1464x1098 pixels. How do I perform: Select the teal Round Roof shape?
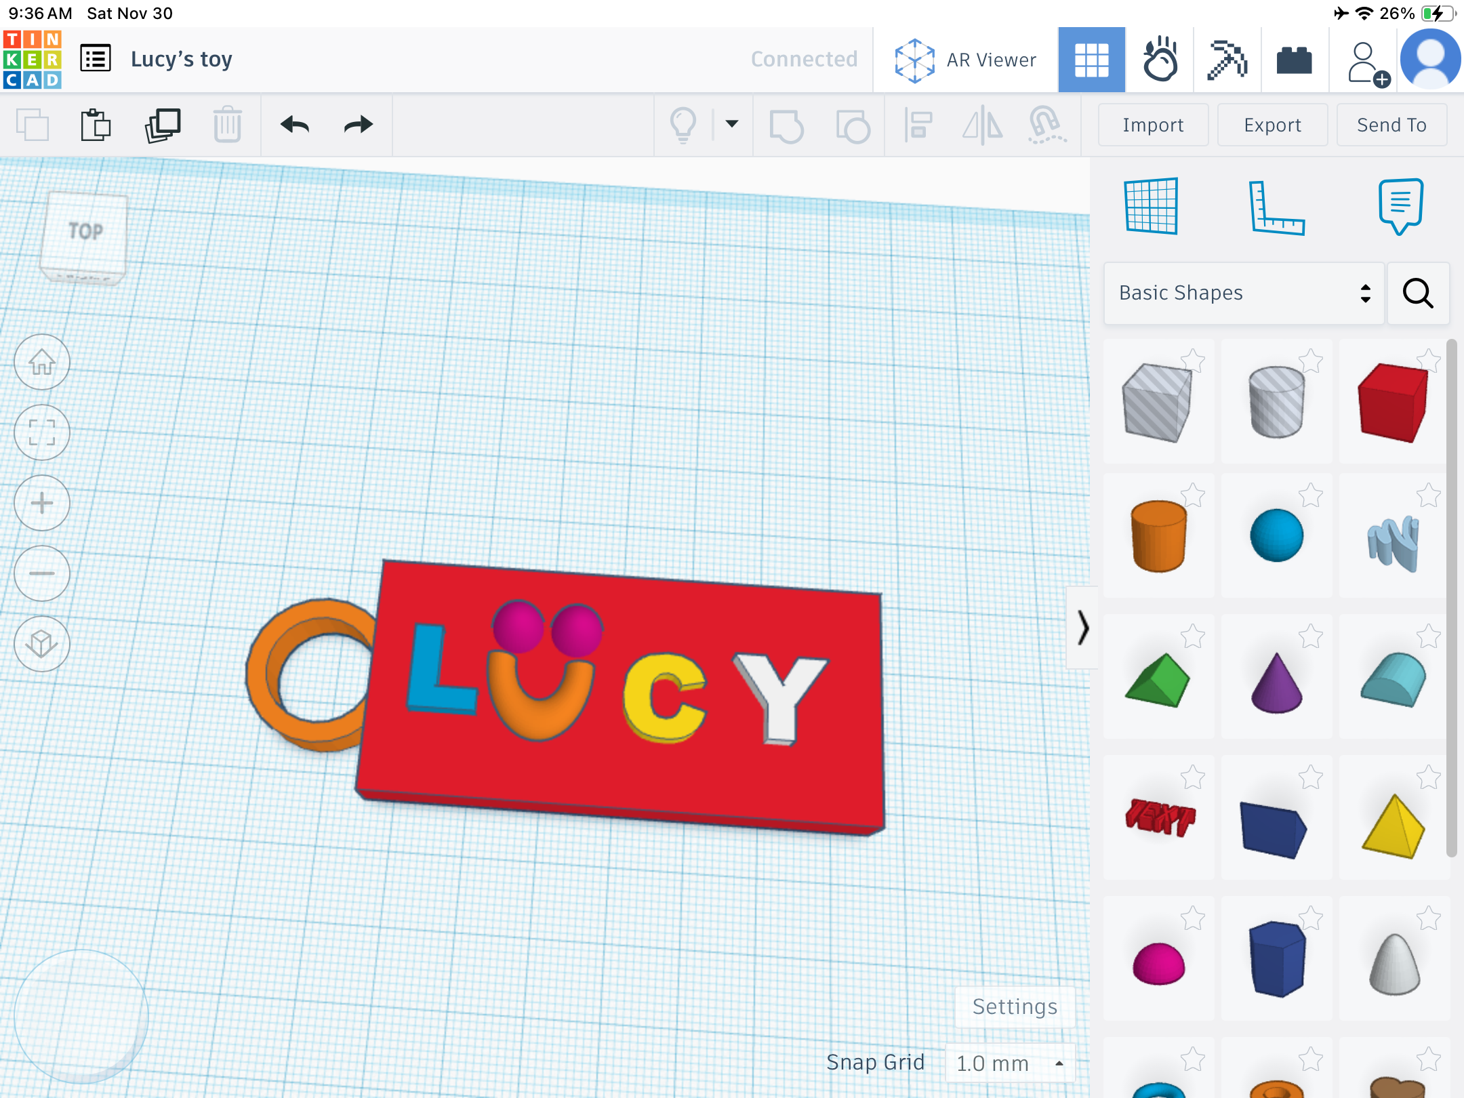(x=1394, y=679)
